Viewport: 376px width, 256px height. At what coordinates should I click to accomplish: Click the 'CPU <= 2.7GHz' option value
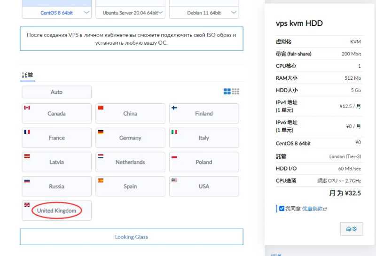point(339,181)
